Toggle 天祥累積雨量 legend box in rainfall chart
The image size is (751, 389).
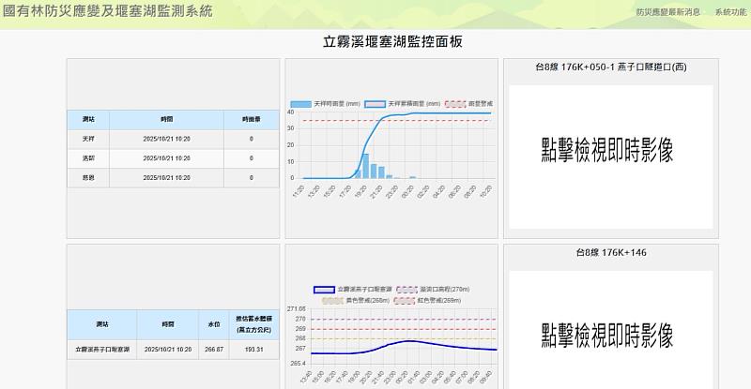(x=374, y=103)
